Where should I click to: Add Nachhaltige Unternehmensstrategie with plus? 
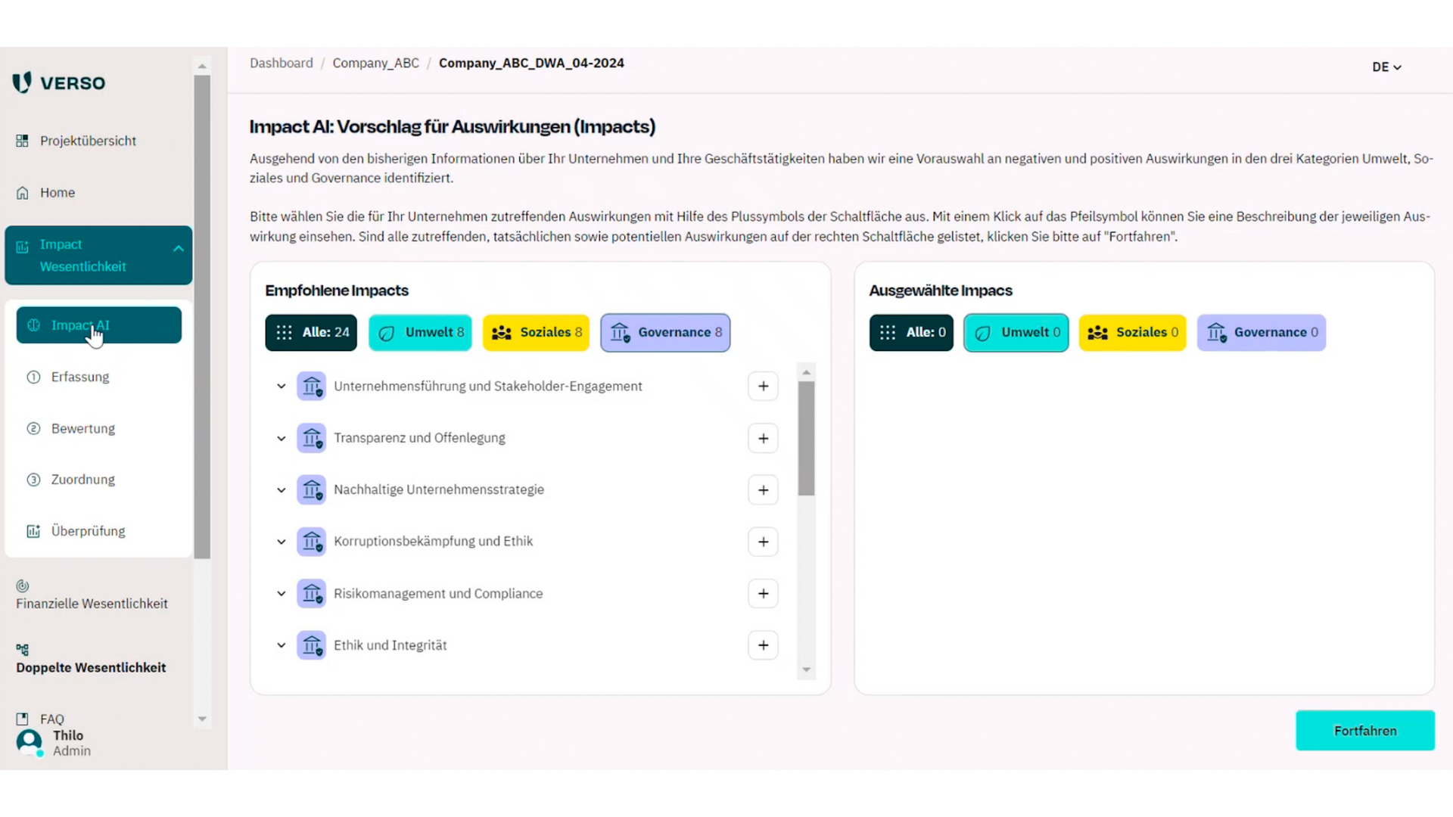pyautogui.click(x=763, y=490)
